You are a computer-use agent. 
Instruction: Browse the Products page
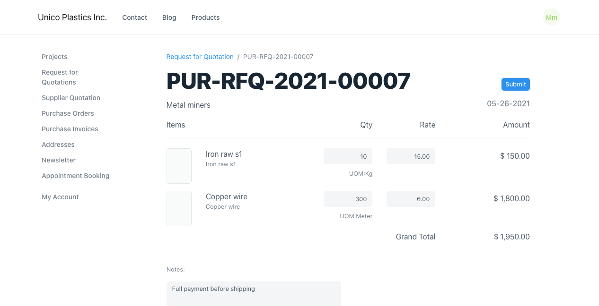click(x=205, y=17)
